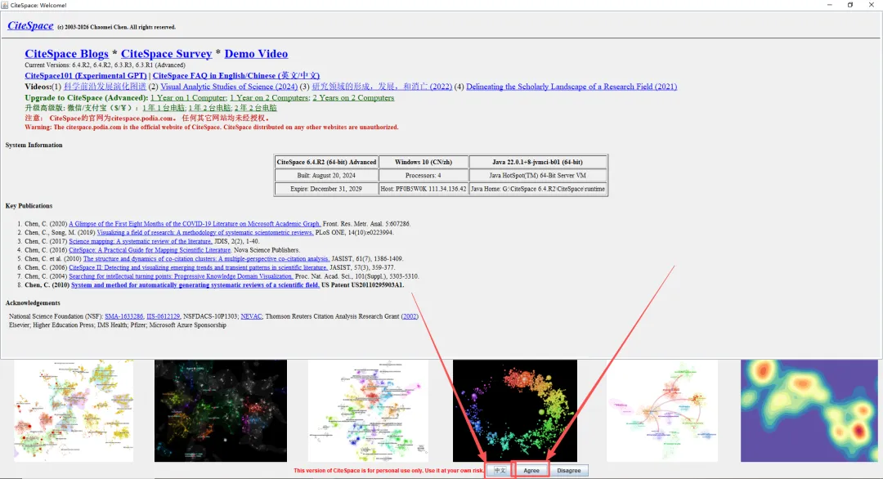Click the CiteSpace 6.4.R2 (64-bit) Advanced cell
The height and width of the screenshot is (479, 883).
point(326,162)
